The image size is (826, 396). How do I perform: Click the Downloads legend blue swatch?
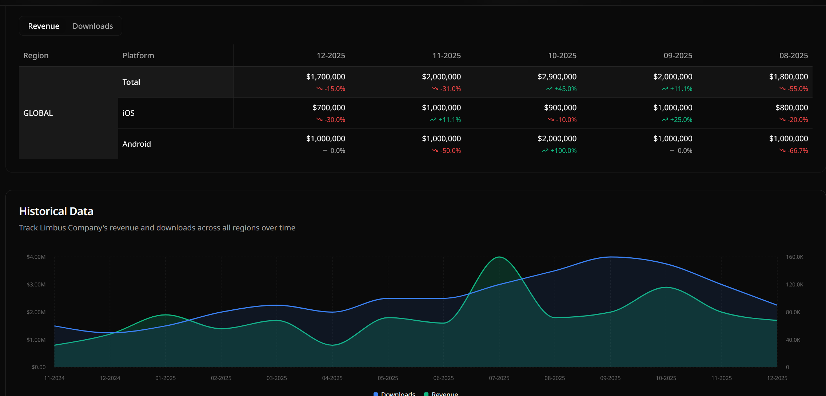coord(376,394)
